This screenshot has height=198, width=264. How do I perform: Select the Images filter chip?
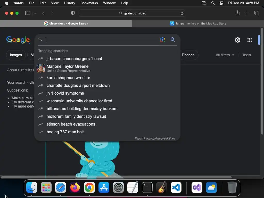pyautogui.click(x=16, y=55)
